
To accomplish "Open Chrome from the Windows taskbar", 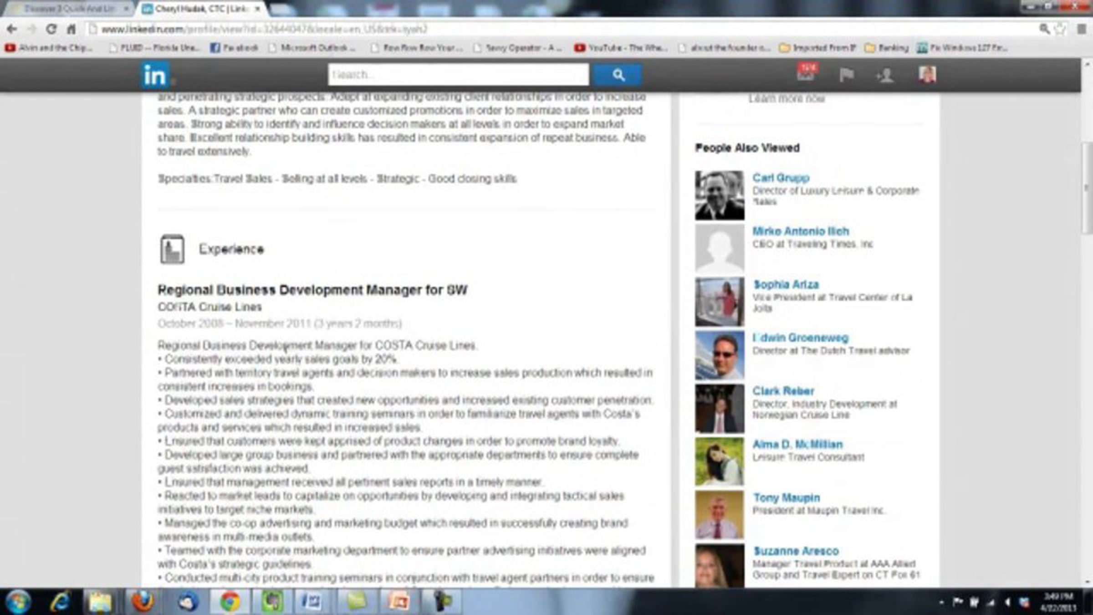I will point(230,602).
